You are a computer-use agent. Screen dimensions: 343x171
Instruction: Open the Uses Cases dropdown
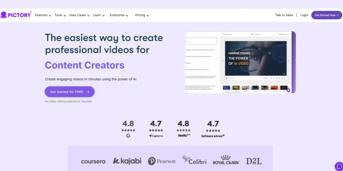79,15
